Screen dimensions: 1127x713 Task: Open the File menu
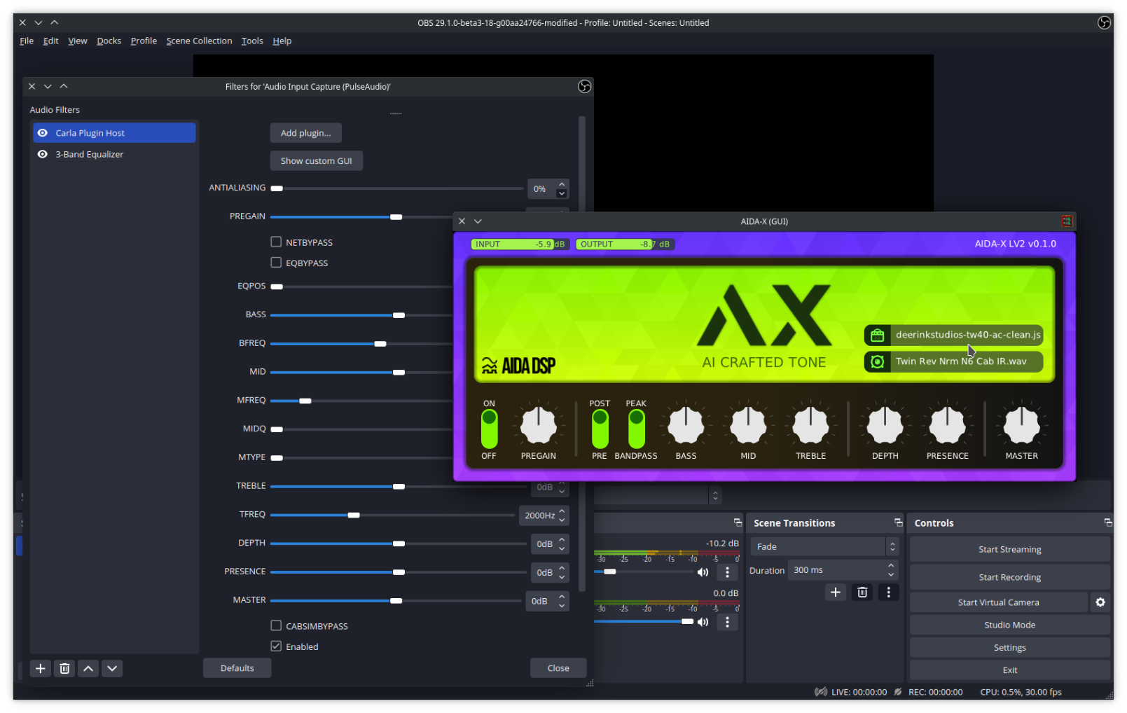[27, 41]
